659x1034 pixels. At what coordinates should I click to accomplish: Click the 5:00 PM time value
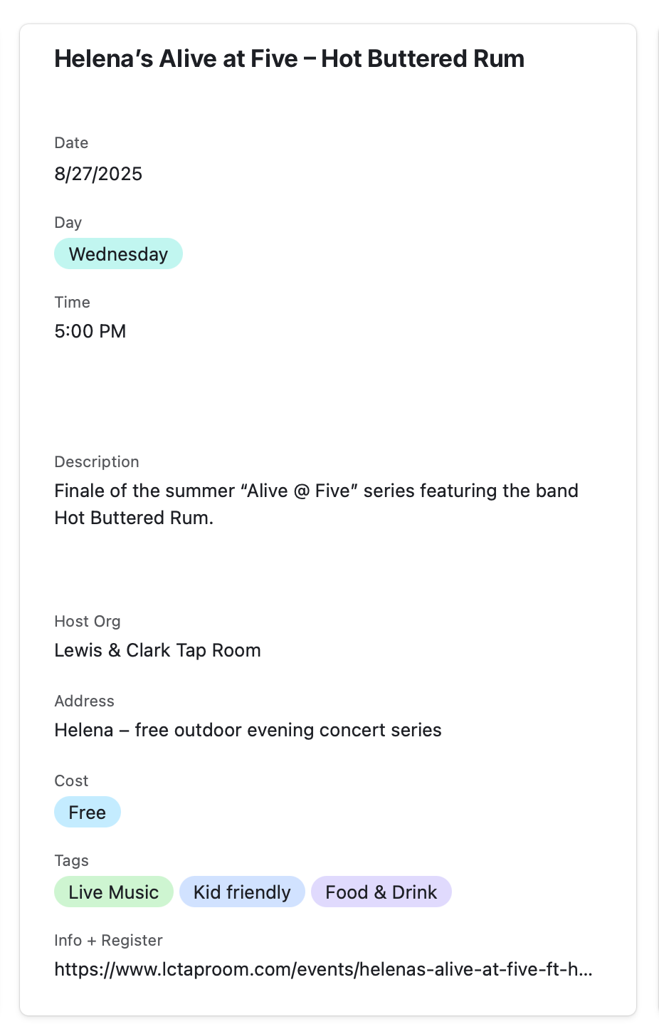pos(90,331)
